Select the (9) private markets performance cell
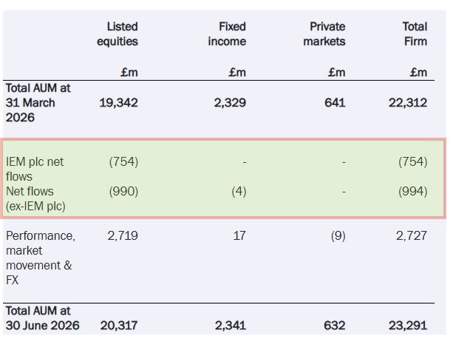The width and height of the screenshot is (453, 339). pyautogui.click(x=338, y=235)
